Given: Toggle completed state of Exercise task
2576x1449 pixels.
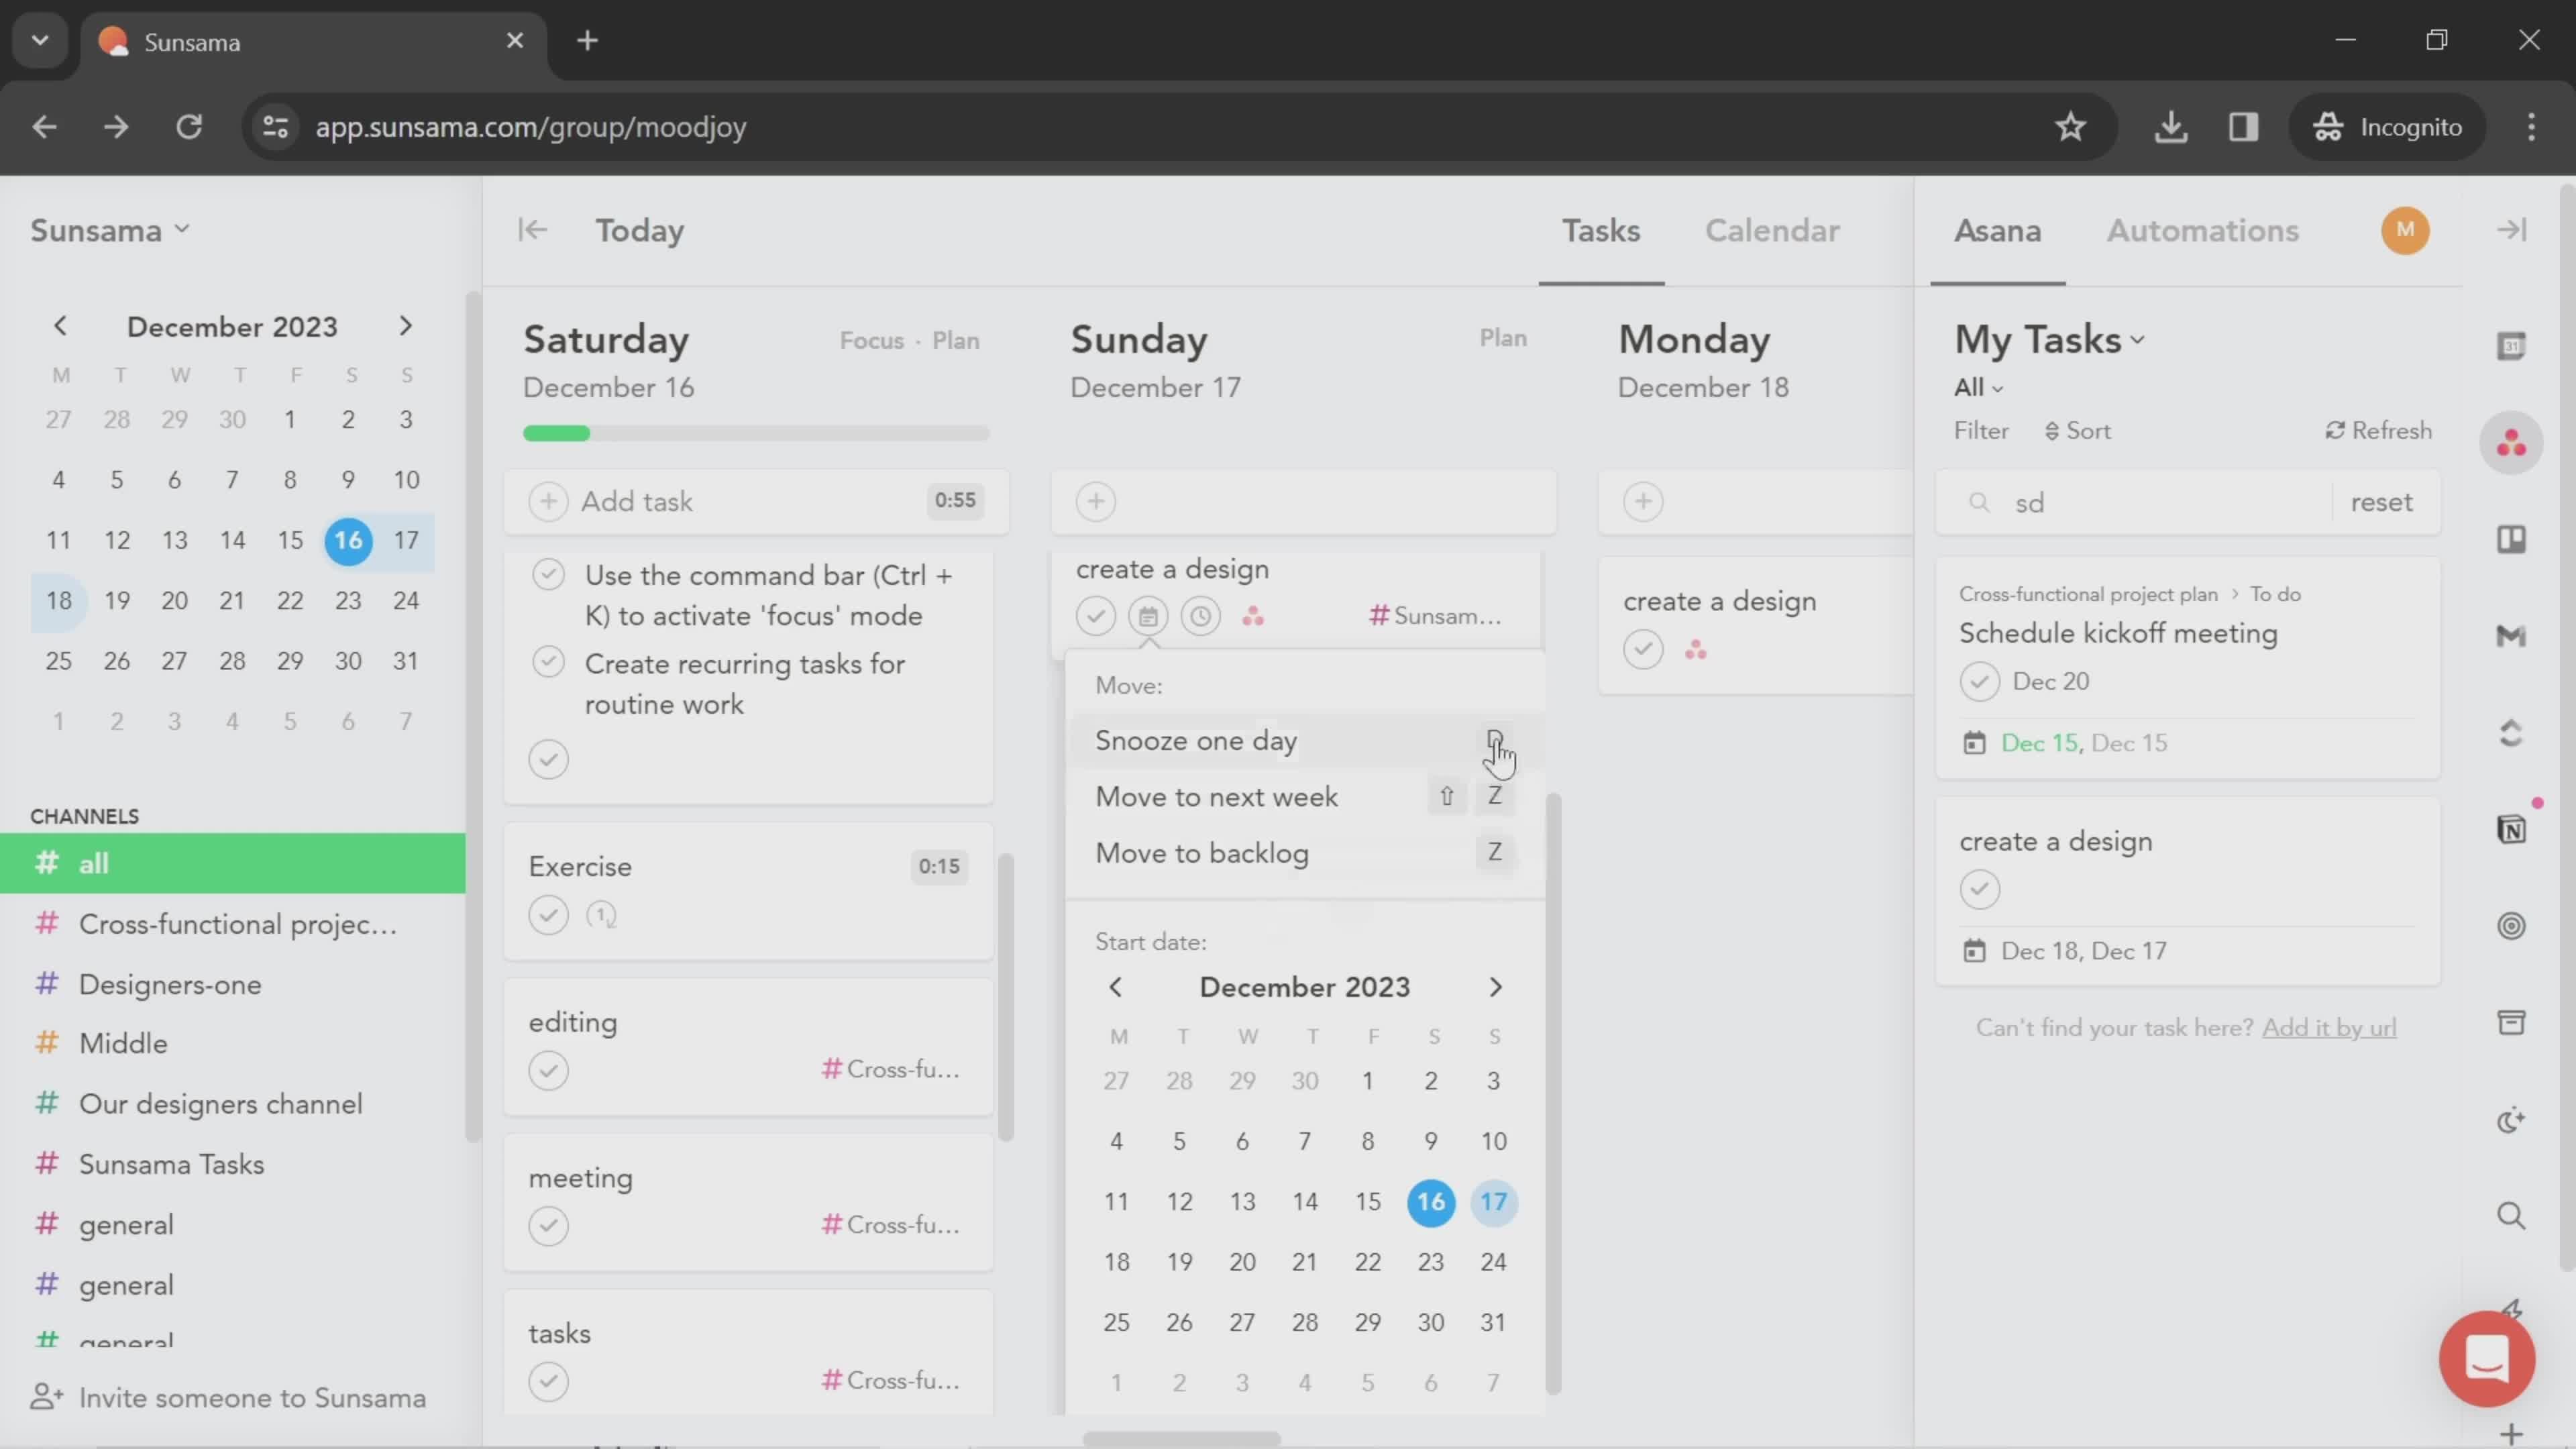Looking at the screenshot, I should (549, 915).
